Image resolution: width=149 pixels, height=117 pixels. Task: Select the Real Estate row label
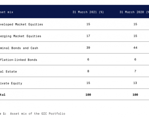coord(8,71)
